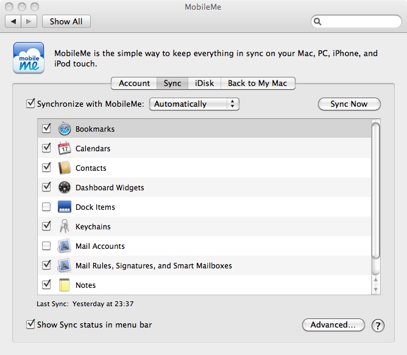Click the Mail stamp icon beside Mail Accounts

[64, 246]
